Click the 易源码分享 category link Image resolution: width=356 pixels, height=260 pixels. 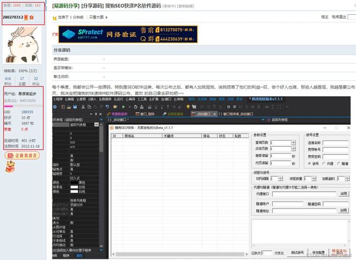tap(66, 6)
